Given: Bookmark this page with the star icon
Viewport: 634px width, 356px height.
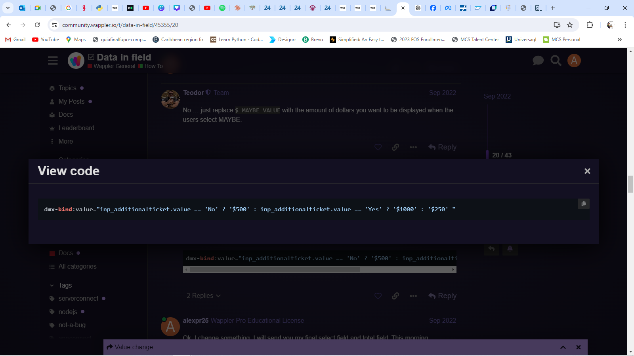Looking at the screenshot, I should pos(570,25).
